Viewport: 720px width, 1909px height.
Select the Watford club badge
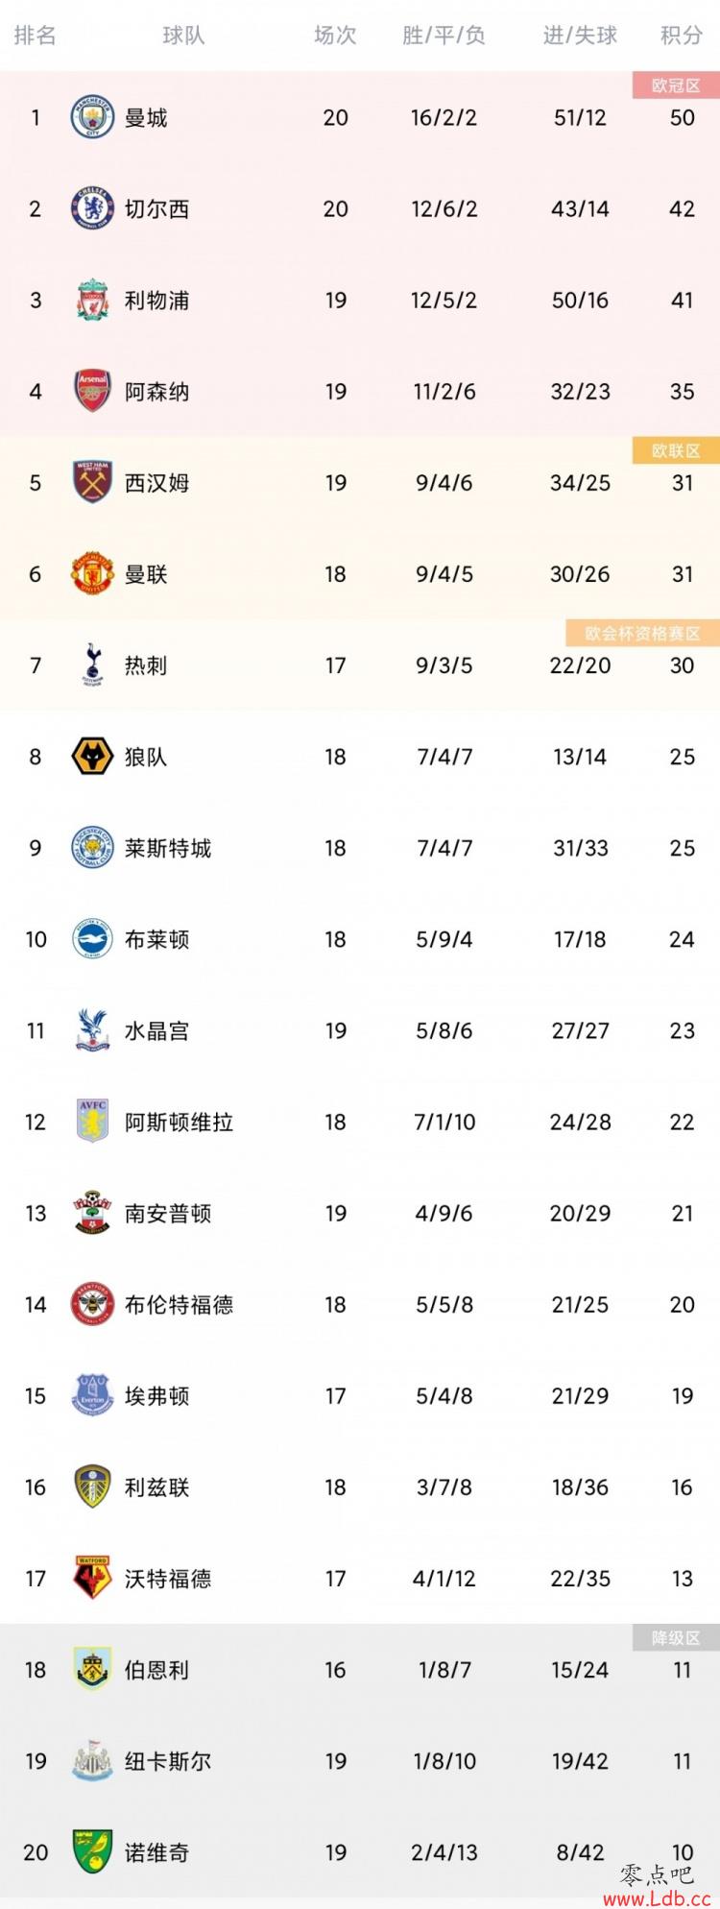coord(93,1578)
